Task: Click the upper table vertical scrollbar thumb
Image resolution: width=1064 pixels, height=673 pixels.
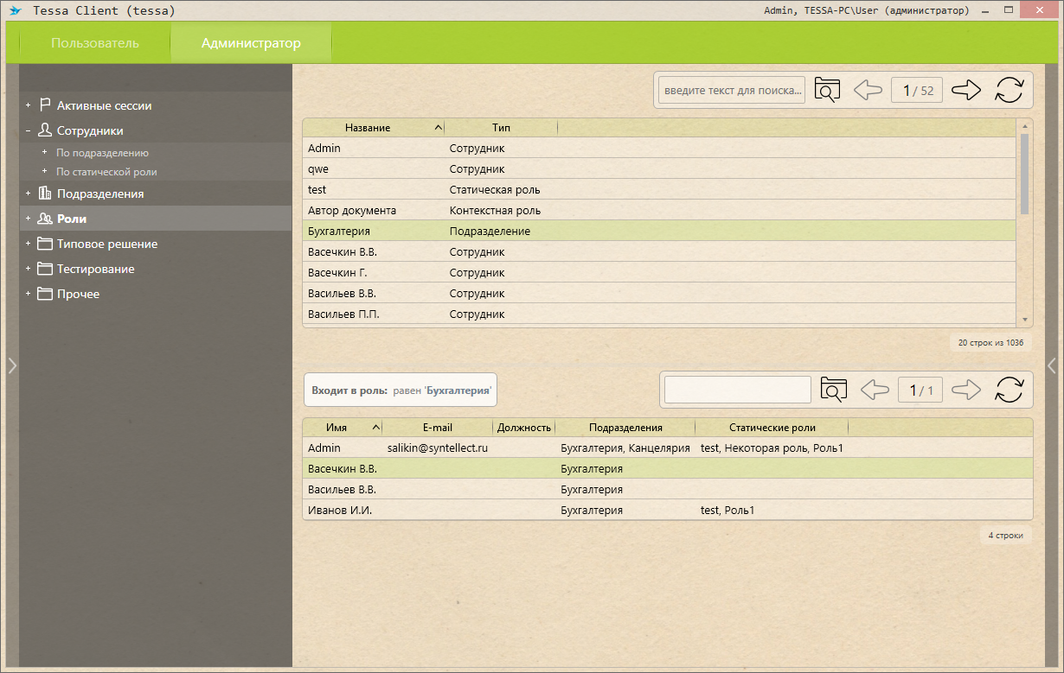Action: 1025,174
